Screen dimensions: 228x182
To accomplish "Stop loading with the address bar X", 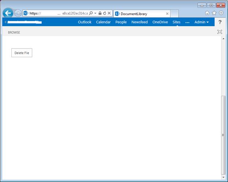I will [109, 13].
